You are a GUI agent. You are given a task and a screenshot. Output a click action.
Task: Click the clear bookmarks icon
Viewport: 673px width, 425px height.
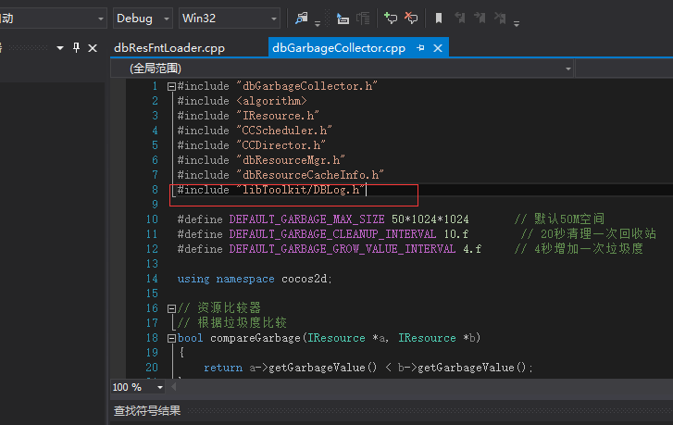(x=500, y=18)
